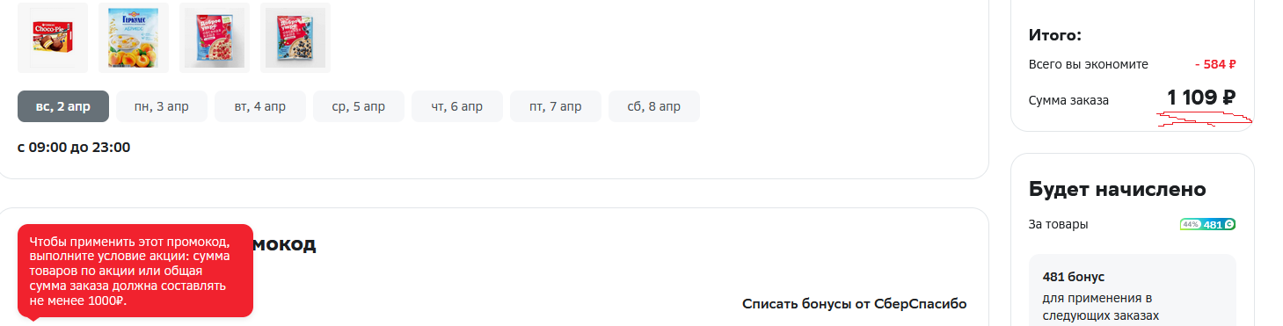Click the Будет начислено heading
Screen dimensions: 1283x326
click(1117, 190)
